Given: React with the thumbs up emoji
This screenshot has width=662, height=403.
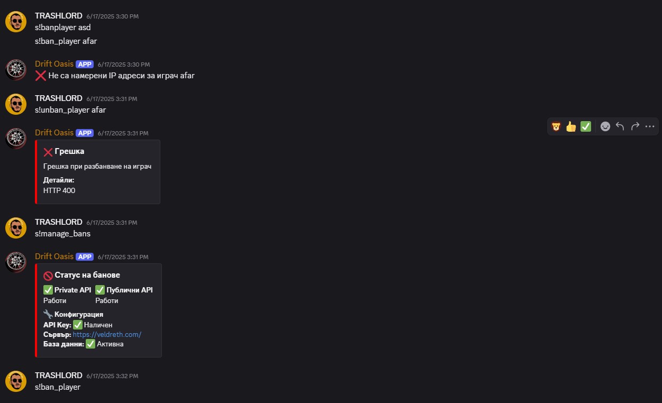Looking at the screenshot, I should coord(571,126).
